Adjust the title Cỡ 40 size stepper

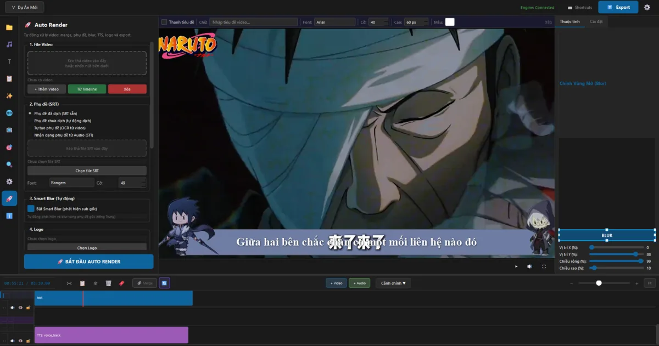pyautogui.click(x=379, y=22)
